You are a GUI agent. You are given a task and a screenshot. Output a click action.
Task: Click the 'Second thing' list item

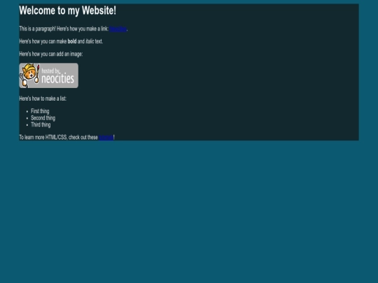(43, 118)
